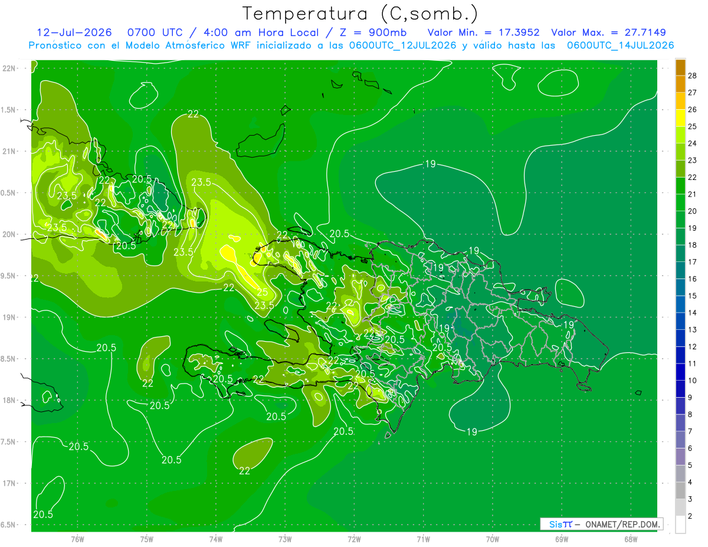
Task: Click the 71W longitude axis label
Action: pos(423,539)
